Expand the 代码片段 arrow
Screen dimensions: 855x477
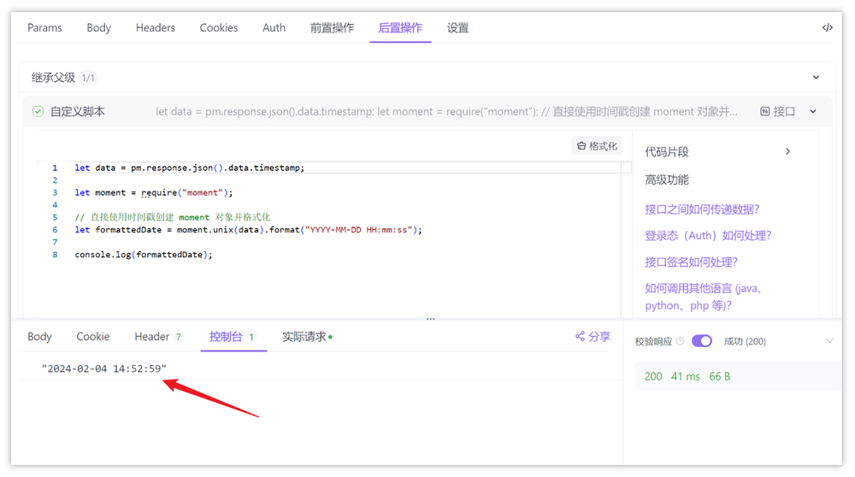point(787,152)
